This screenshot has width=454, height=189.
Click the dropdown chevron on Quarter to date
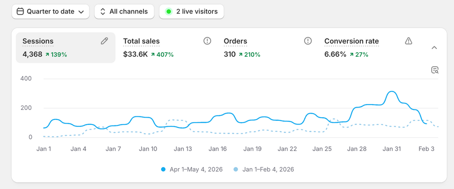[x=81, y=12]
